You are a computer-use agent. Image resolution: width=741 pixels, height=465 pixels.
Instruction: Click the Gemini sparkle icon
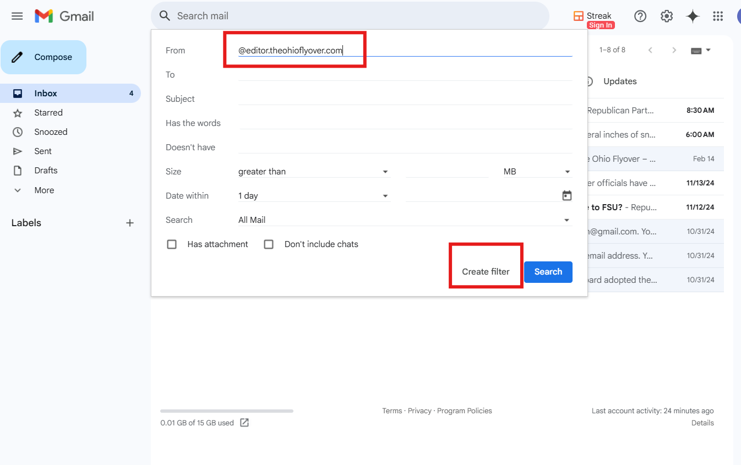coord(693,16)
